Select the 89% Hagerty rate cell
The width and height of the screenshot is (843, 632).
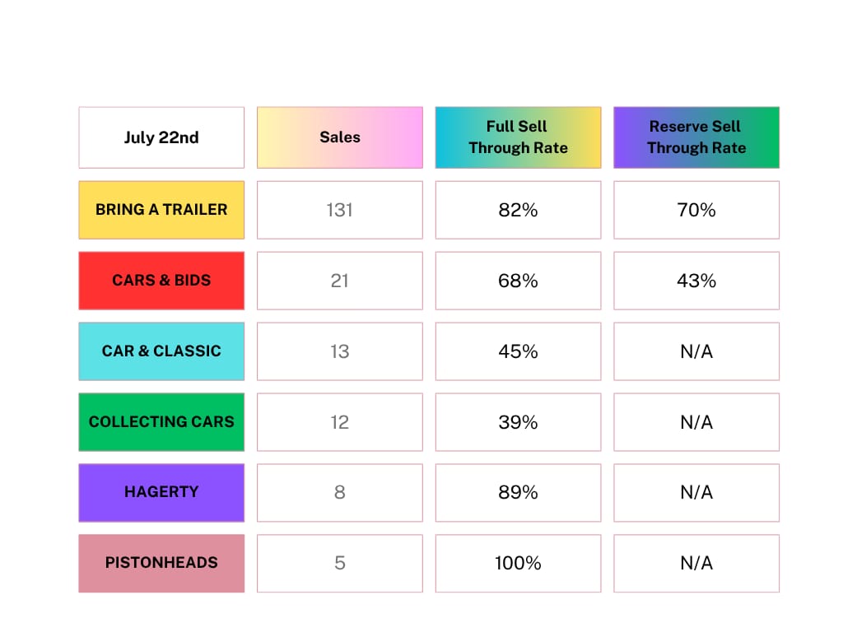[x=519, y=493]
